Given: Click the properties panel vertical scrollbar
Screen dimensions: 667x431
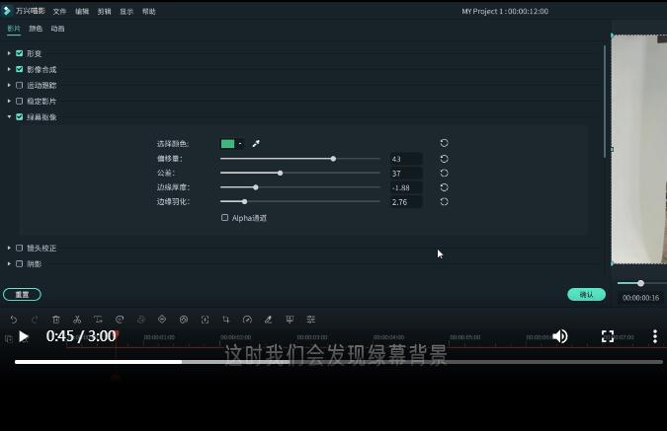Looking at the screenshot, I should (605, 102).
